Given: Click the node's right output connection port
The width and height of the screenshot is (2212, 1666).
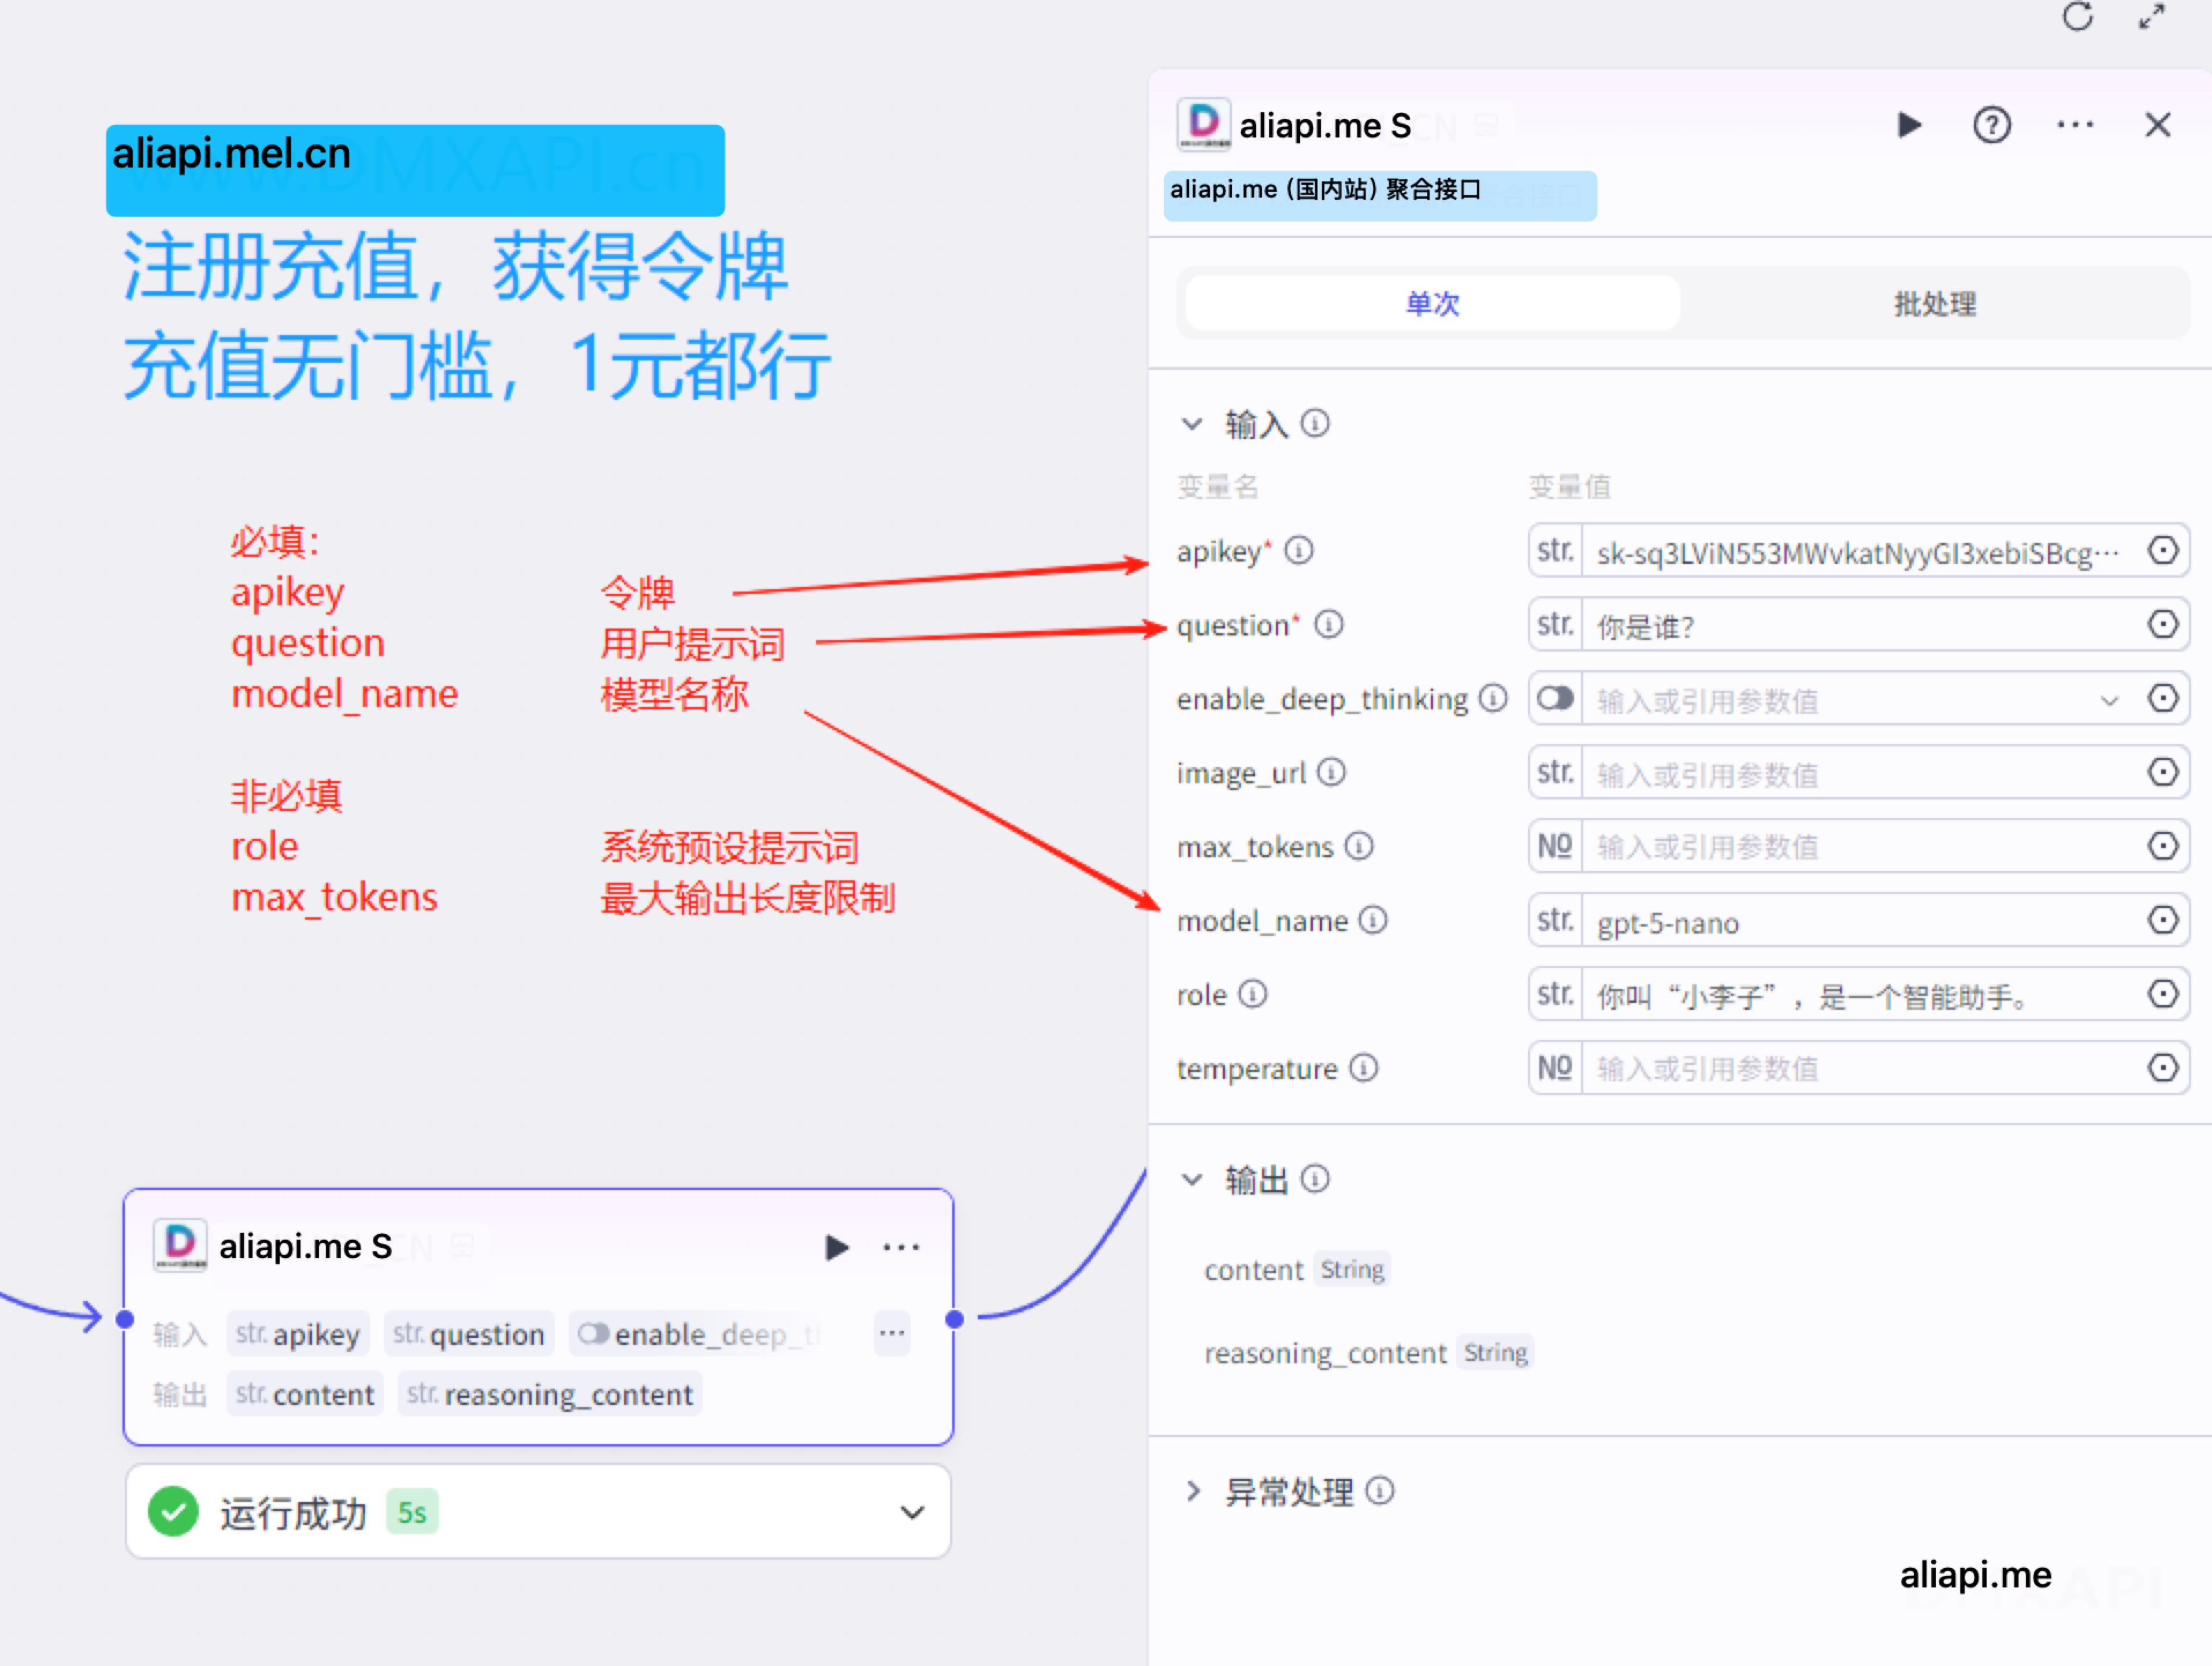Looking at the screenshot, I should tap(954, 1319).
